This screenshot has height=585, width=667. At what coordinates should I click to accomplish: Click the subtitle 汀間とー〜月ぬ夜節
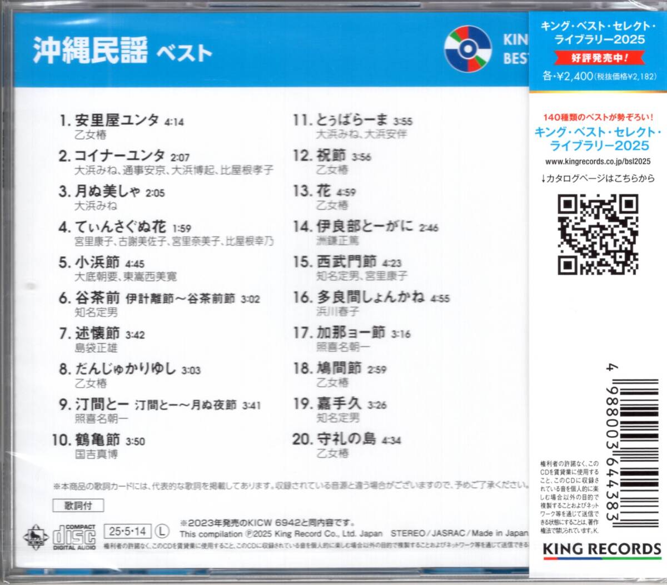click(x=186, y=405)
